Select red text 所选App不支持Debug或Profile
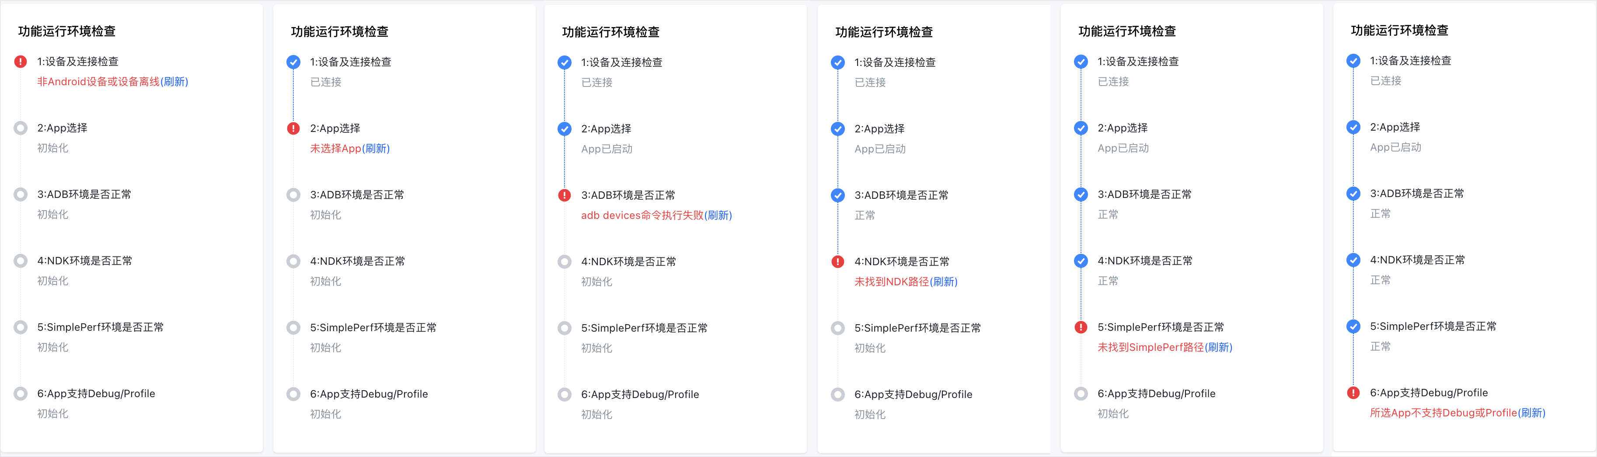This screenshot has width=1597, height=457. coord(1443,413)
